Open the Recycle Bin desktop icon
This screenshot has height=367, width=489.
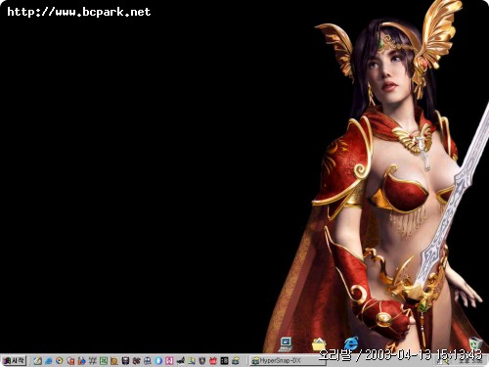pos(476,344)
